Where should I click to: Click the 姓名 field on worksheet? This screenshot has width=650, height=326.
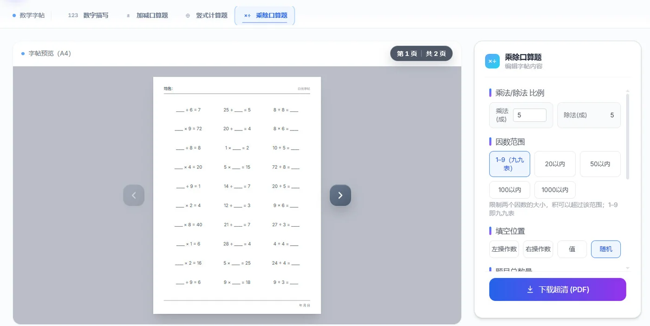[169, 89]
